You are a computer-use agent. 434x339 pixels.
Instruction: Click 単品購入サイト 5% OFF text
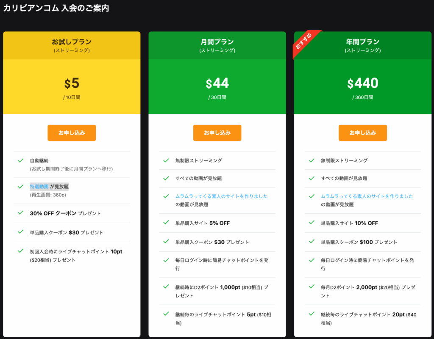(203, 223)
